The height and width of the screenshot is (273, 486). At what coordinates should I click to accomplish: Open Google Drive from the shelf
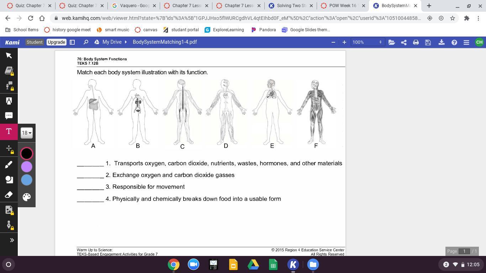point(253,264)
